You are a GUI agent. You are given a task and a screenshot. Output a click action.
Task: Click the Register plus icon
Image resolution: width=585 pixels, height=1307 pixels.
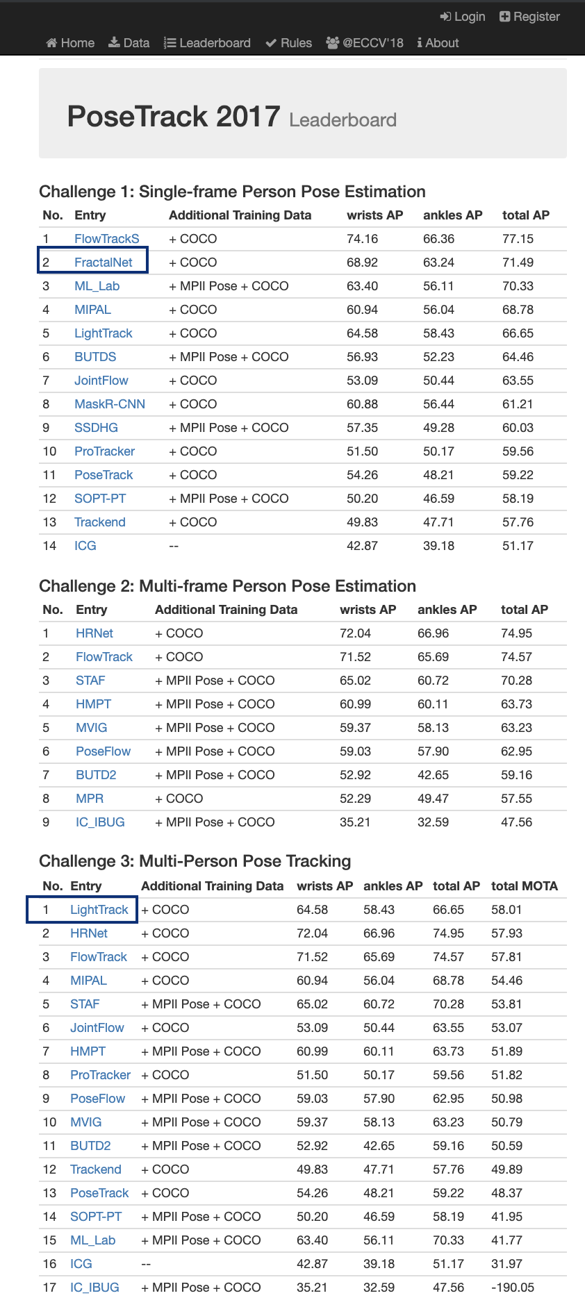505,17
